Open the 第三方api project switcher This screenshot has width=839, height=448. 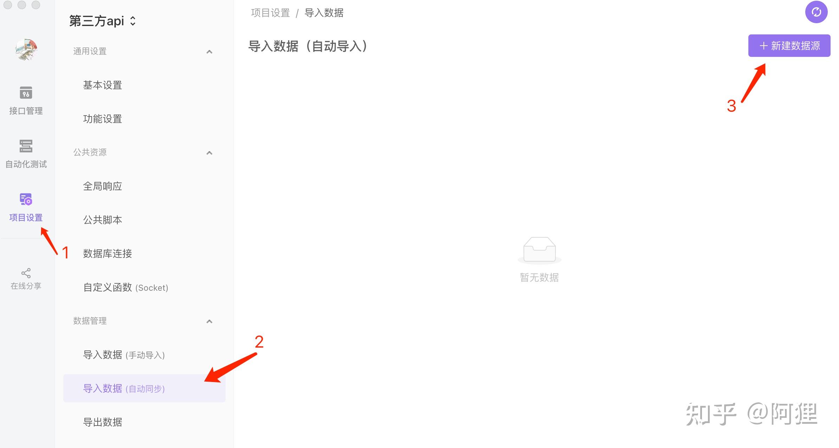(x=102, y=21)
